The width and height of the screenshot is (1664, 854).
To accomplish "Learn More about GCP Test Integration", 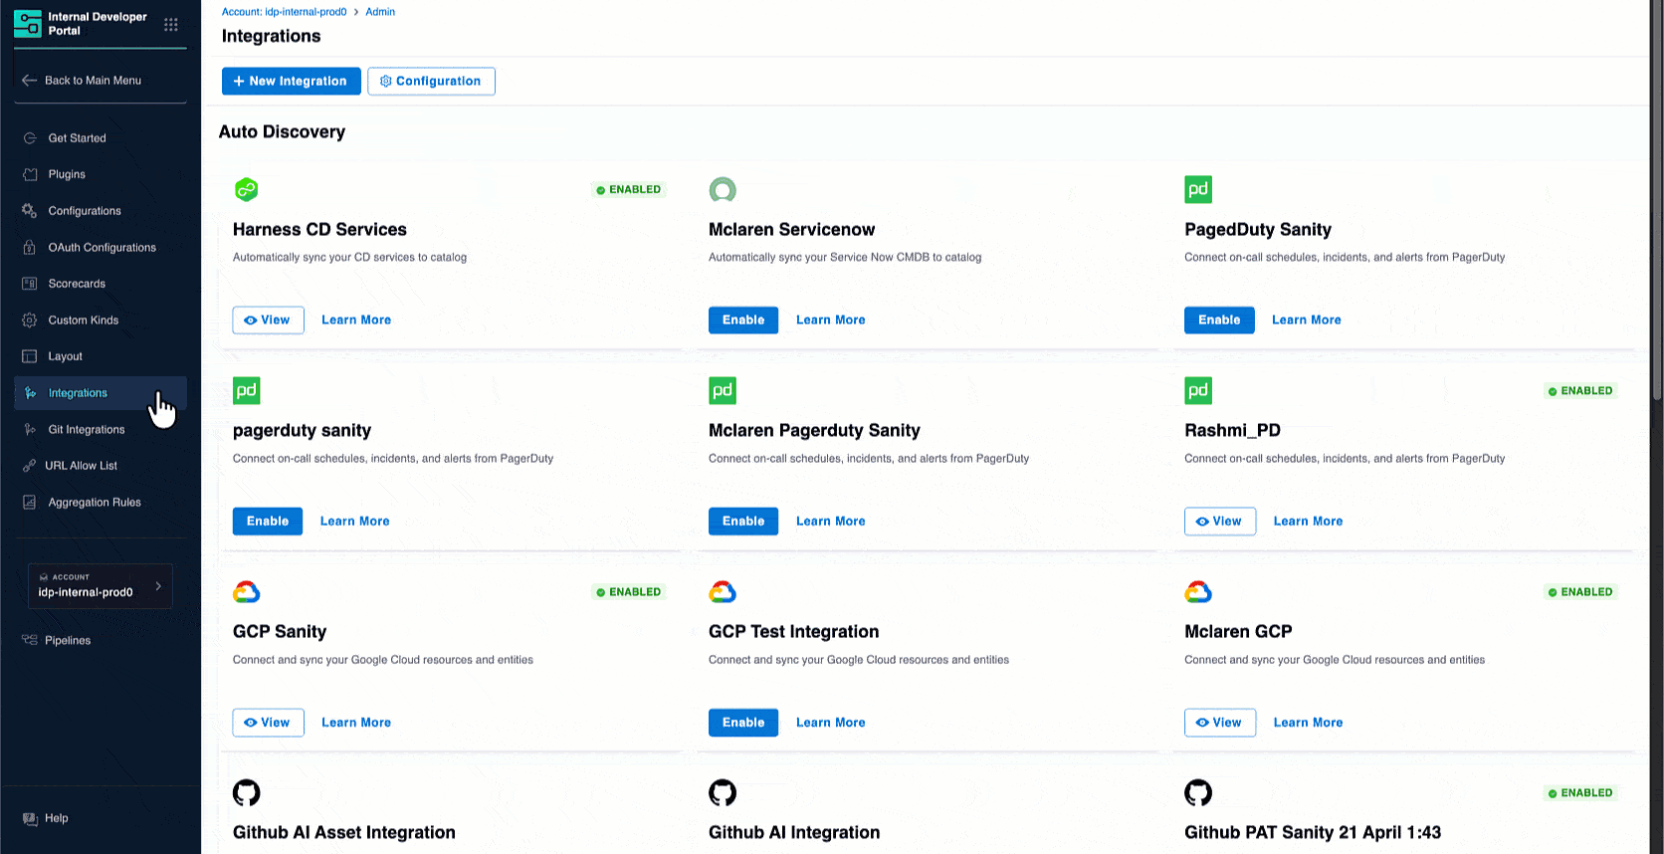I will coord(831,723).
